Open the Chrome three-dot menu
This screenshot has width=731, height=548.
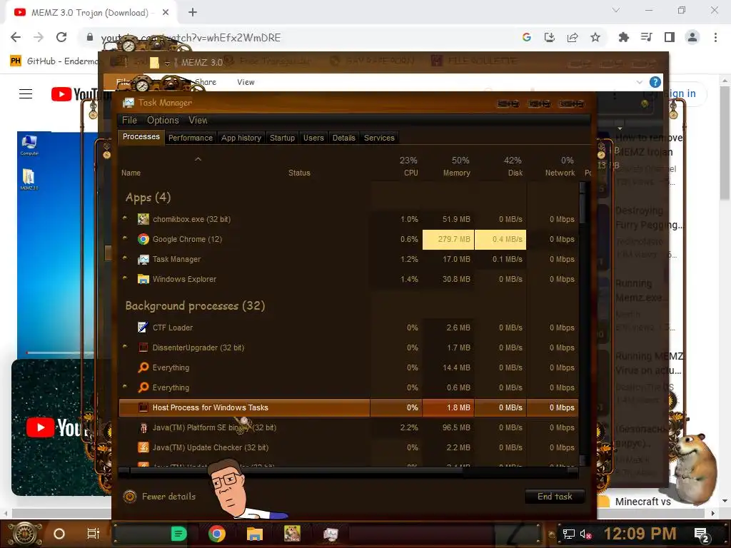pyautogui.click(x=715, y=37)
